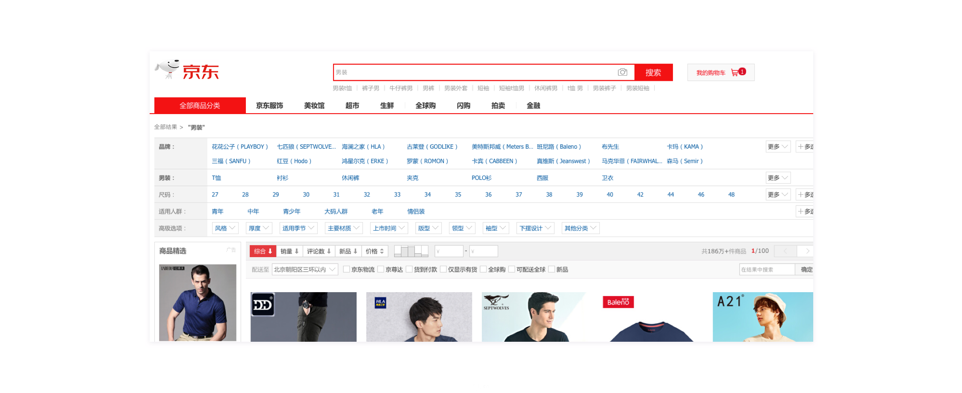The height and width of the screenshot is (393, 962).
Task: Click the 全部结果 breadcrumb
Action: 165,127
